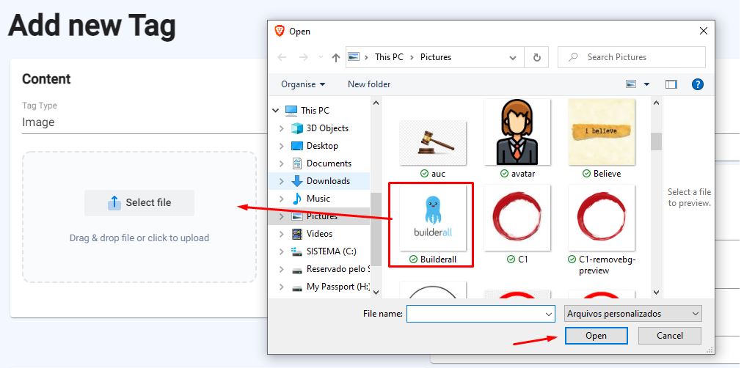Open the Arquivos personalizados file type dropdown
This screenshot has height=368, width=744.
(633, 314)
